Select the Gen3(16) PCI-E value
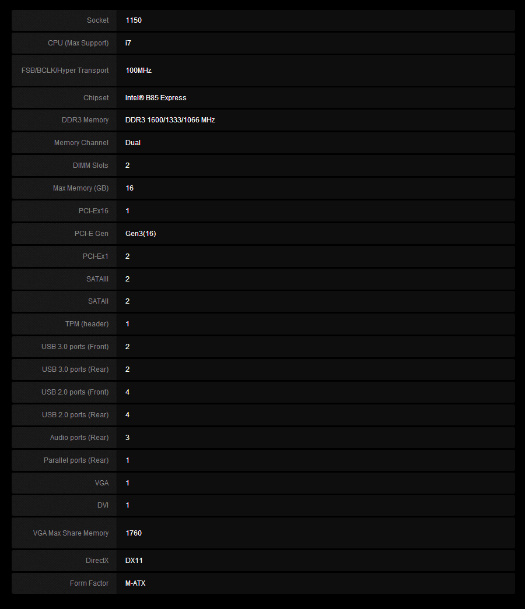 (x=141, y=234)
